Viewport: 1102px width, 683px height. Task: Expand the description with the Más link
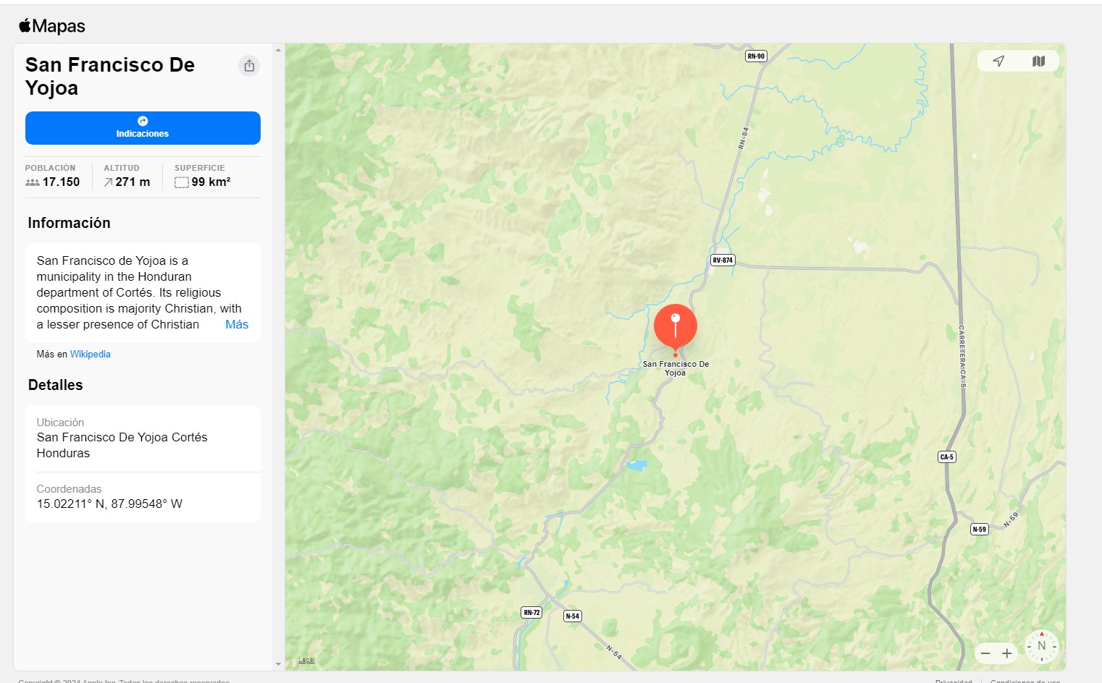pyautogui.click(x=237, y=325)
